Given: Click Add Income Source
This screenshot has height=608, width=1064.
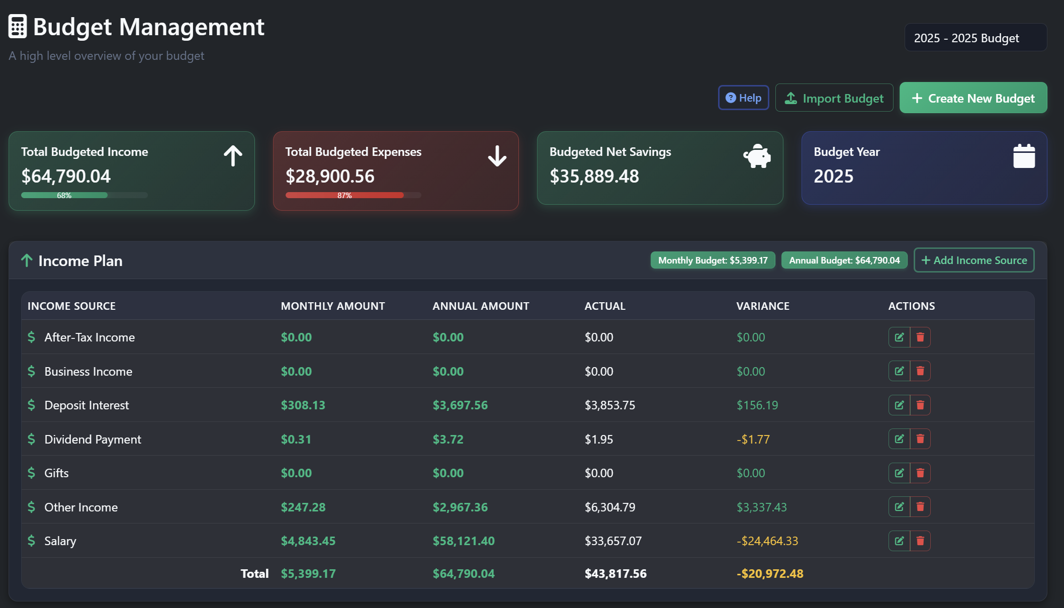Looking at the screenshot, I should pos(973,260).
